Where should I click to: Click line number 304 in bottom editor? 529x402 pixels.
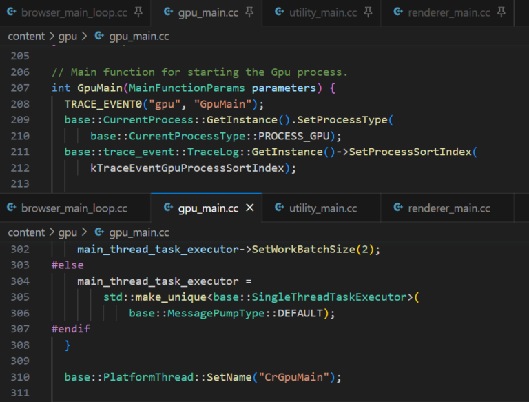click(20, 281)
